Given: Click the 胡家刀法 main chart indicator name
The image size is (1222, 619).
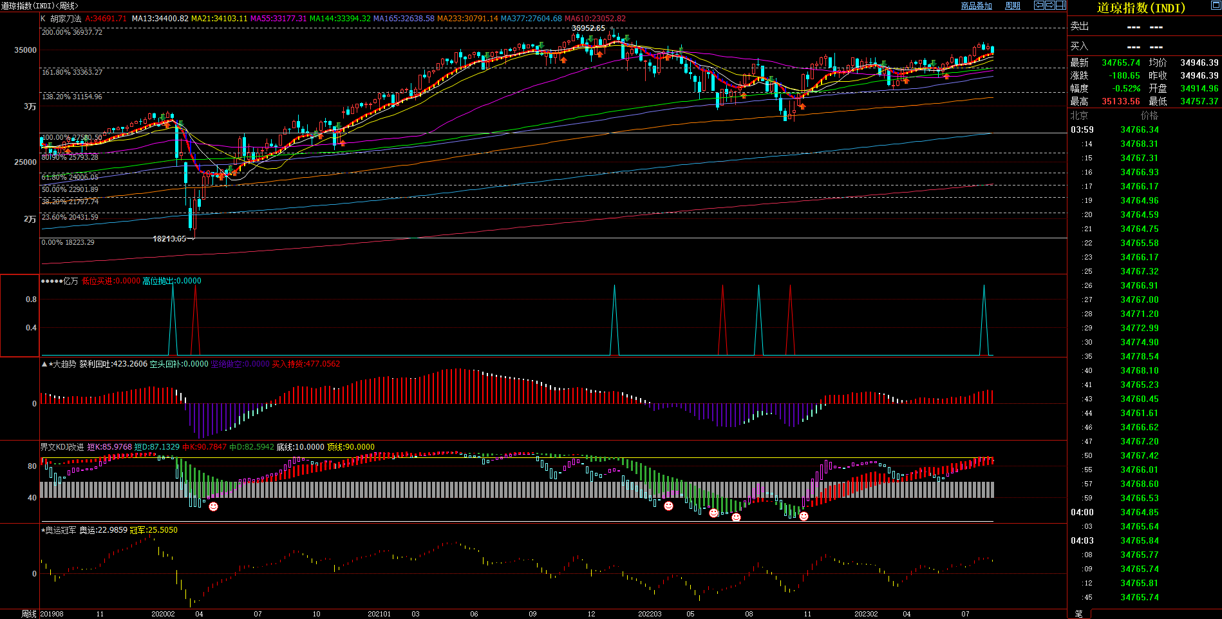Looking at the screenshot, I should [x=66, y=19].
